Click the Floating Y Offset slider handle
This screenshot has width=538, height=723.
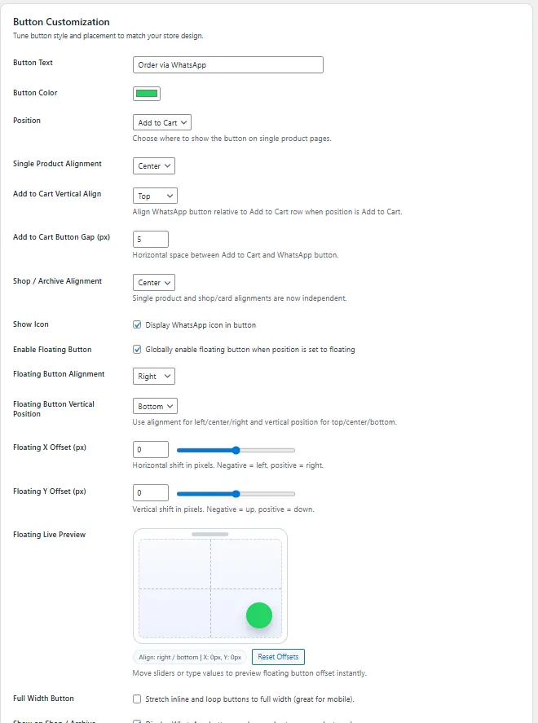click(236, 493)
